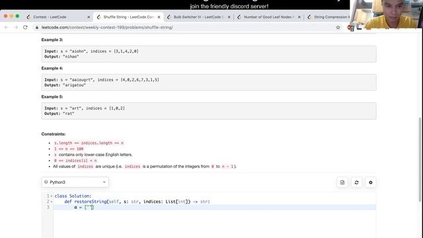423x238 pixels.
Task: Click the "s.length == indices.length == n" constraint
Action: pos(89,143)
